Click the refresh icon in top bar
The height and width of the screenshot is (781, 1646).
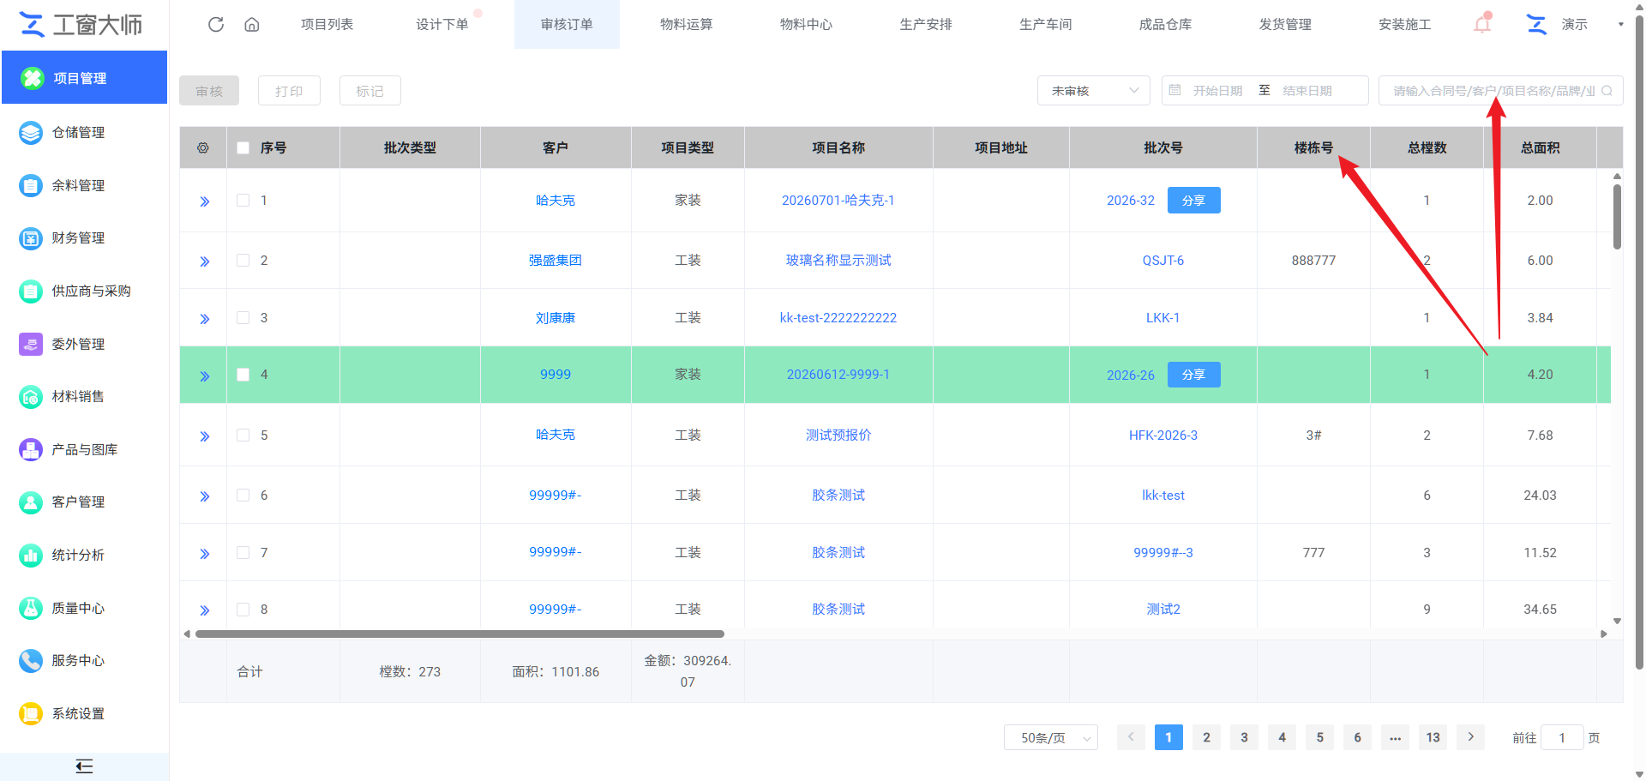coord(216,25)
